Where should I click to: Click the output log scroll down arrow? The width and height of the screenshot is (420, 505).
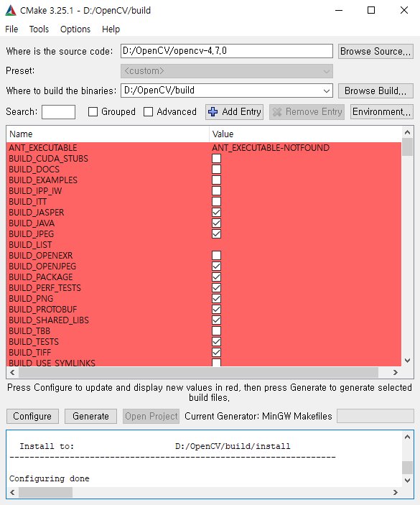[408, 481]
